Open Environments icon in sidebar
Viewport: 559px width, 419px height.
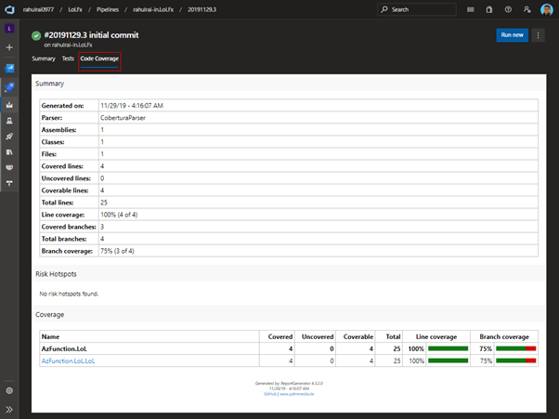point(9,121)
